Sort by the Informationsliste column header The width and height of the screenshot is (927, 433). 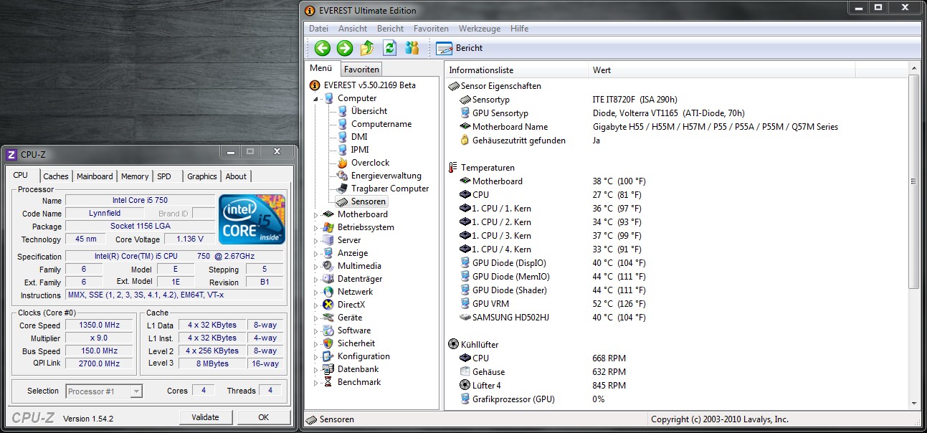[516, 70]
